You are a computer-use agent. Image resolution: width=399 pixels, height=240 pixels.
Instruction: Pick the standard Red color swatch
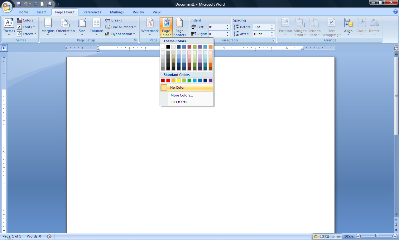168,80
